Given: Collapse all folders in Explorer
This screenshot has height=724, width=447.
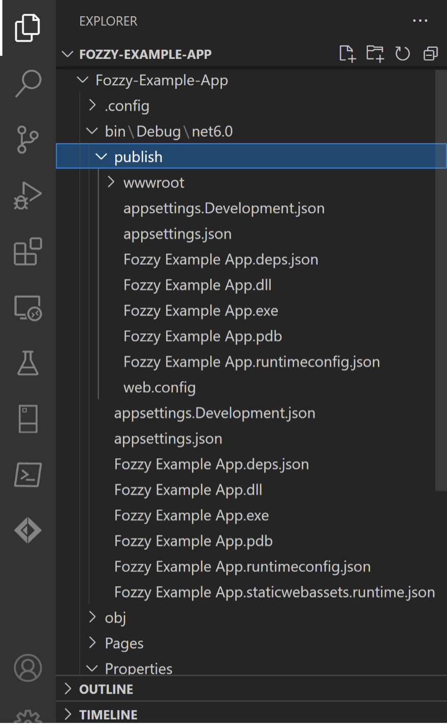Looking at the screenshot, I should pos(431,53).
